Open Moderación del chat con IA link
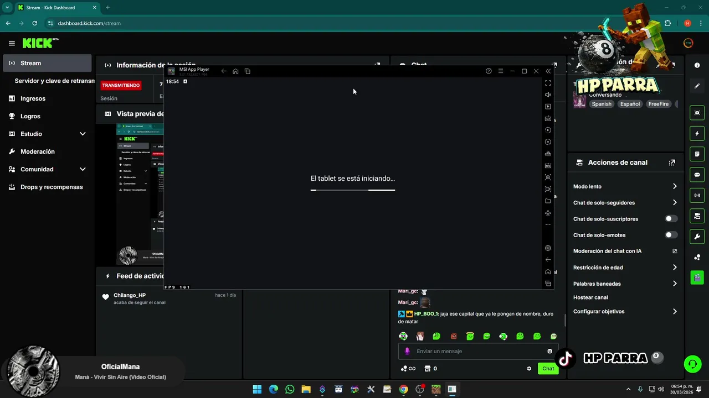709x398 pixels. (625, 251)
